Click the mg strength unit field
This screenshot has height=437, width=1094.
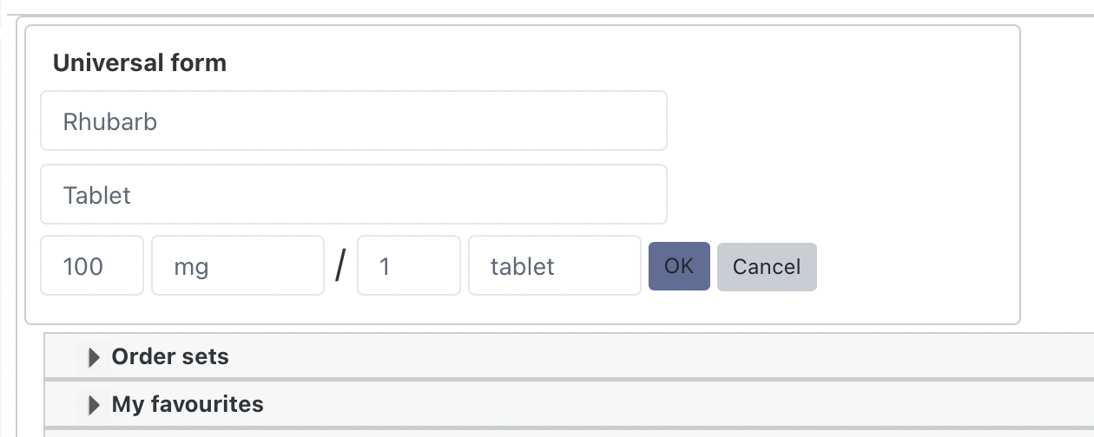click(x=237, y=266)
